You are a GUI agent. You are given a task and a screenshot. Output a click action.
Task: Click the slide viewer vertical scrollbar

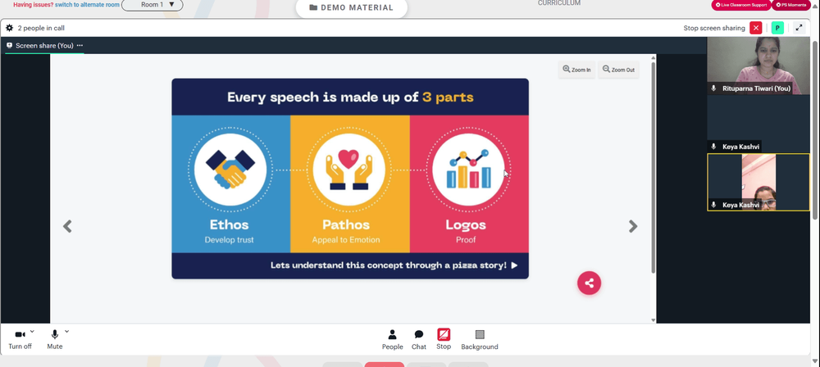pos(654,167)
